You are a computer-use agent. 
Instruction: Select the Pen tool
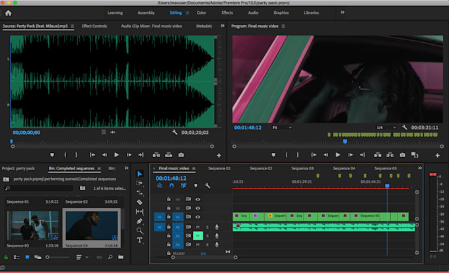point(139,221)
